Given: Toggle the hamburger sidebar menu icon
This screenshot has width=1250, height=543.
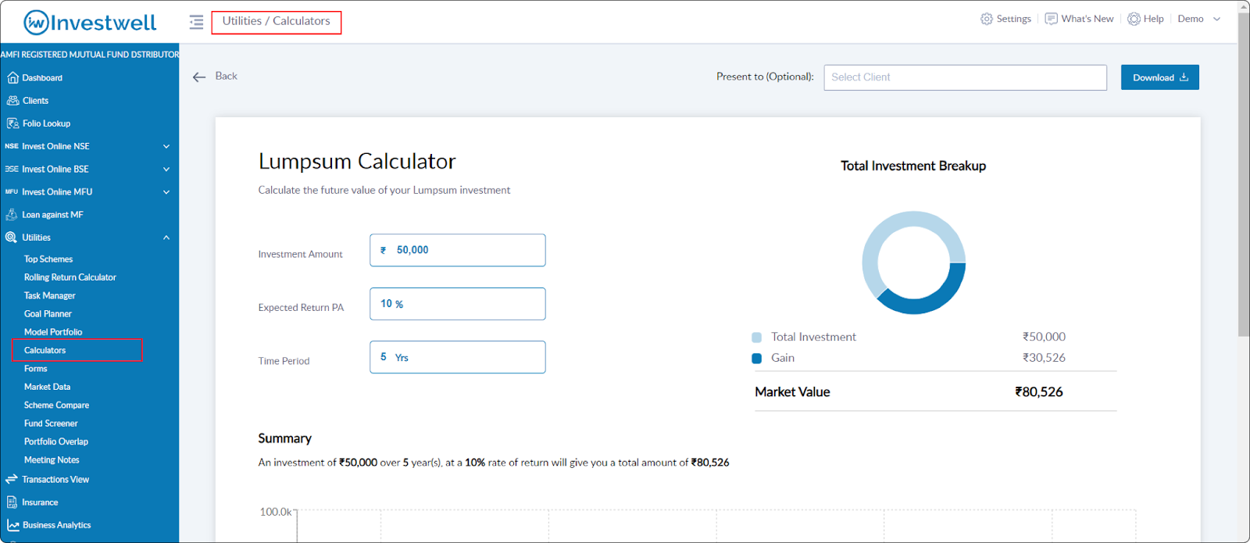Looking at the screenshot, I should (x=196, y=22).
